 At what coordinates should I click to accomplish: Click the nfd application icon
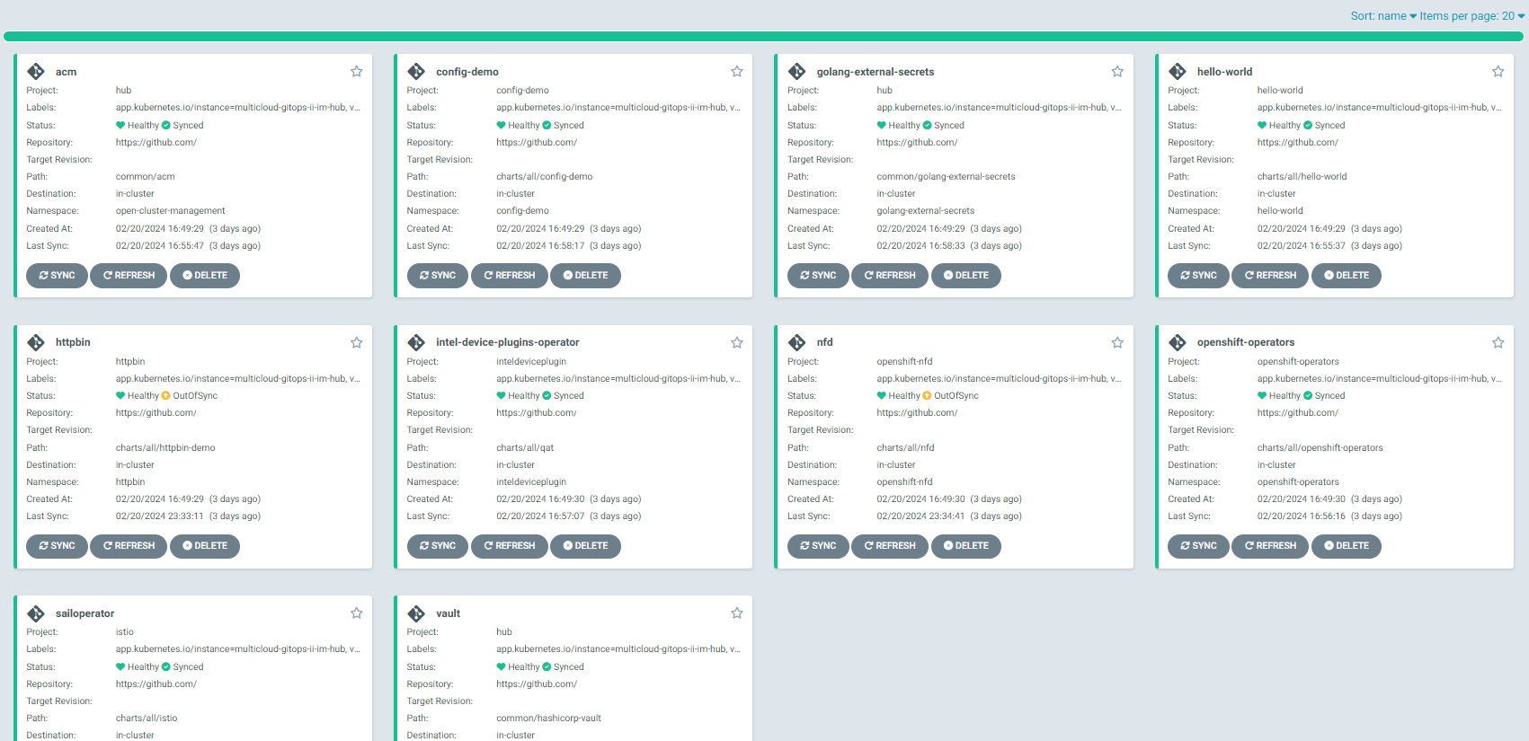[796, 342]
